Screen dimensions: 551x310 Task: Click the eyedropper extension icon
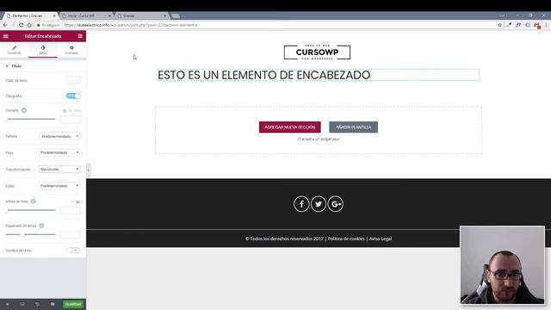pos(509,25)
